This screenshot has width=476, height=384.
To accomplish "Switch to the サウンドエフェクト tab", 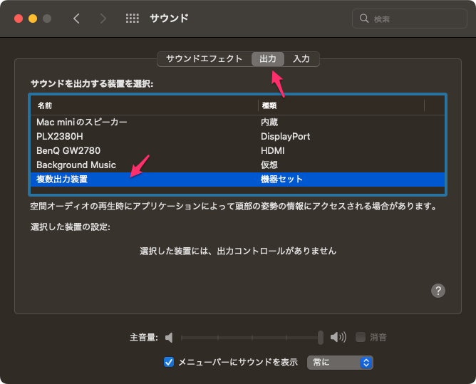I will (204, 58).
